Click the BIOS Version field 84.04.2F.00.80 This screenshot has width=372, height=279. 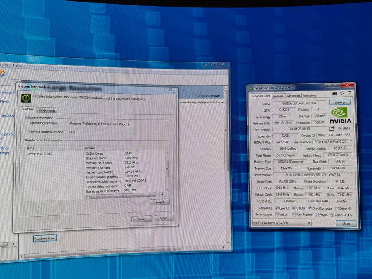coord(300,129)
